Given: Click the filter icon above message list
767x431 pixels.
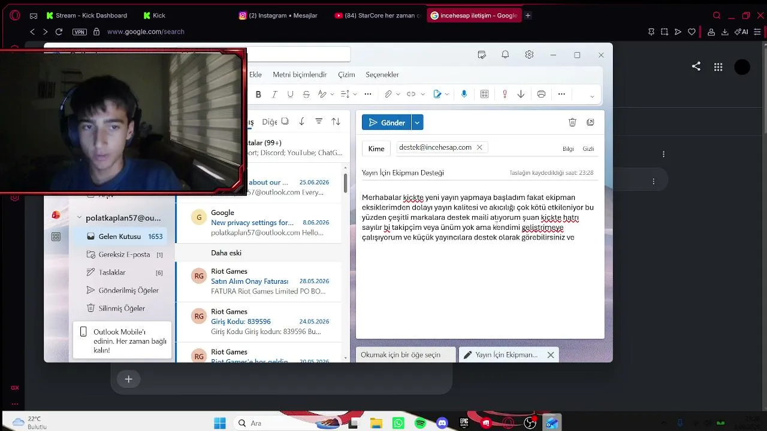Looking at the screenshot, I should (319, 122).
